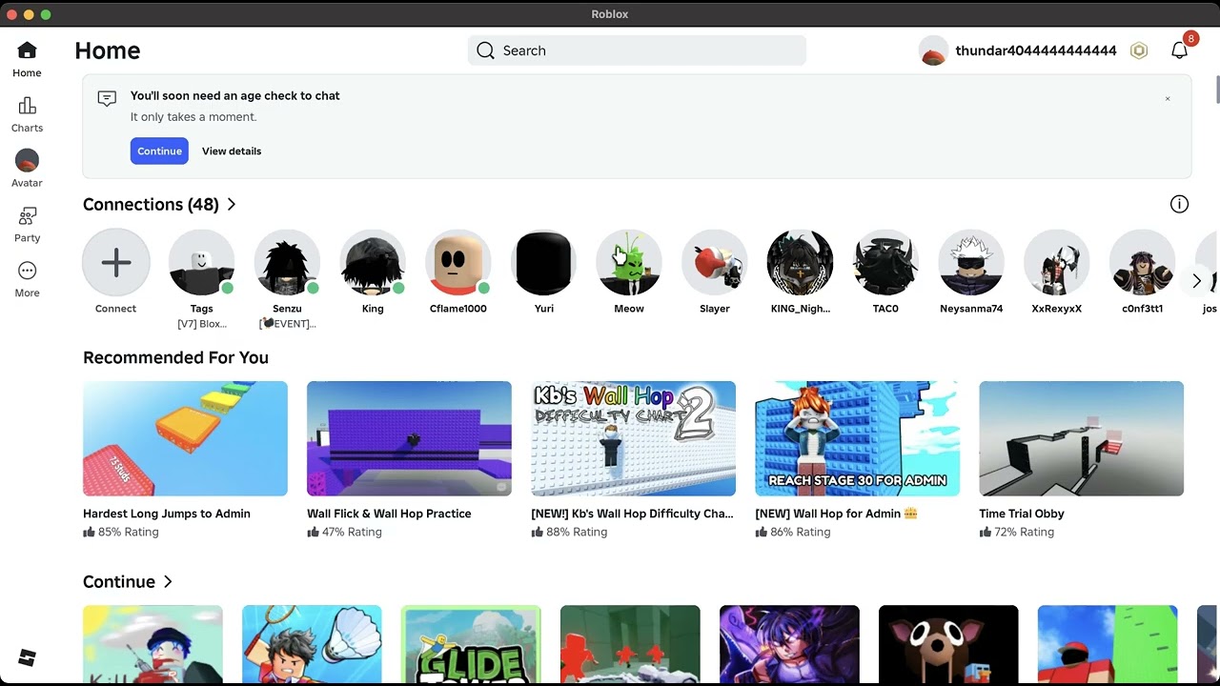Viewport: 1220px width, 686px height.
Task: Open connection Slayer's avatar
Action: click(x=715, y=262)
